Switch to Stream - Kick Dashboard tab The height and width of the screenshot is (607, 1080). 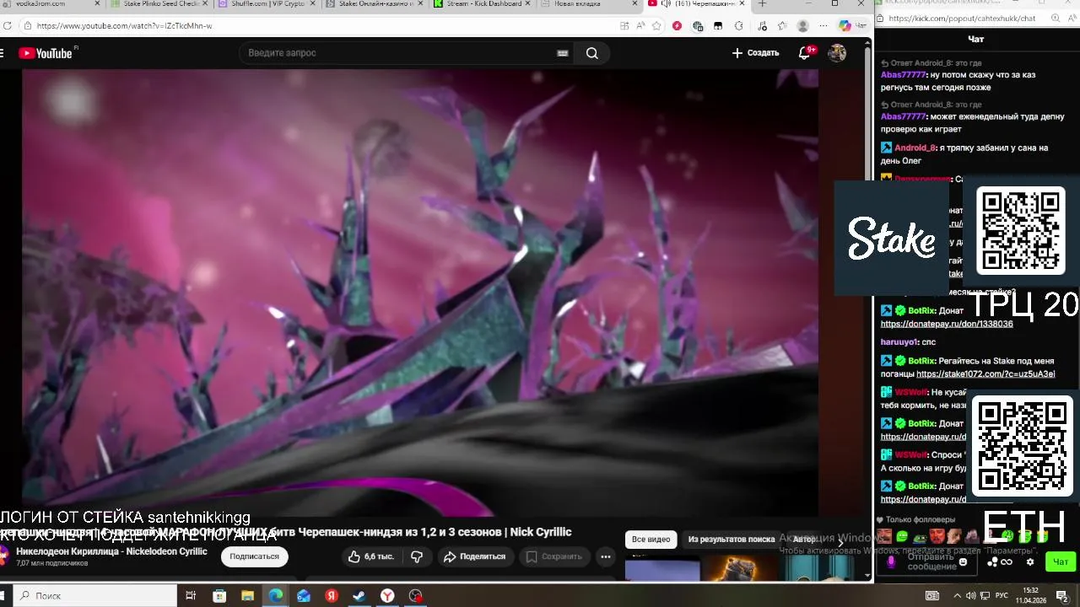480,4
